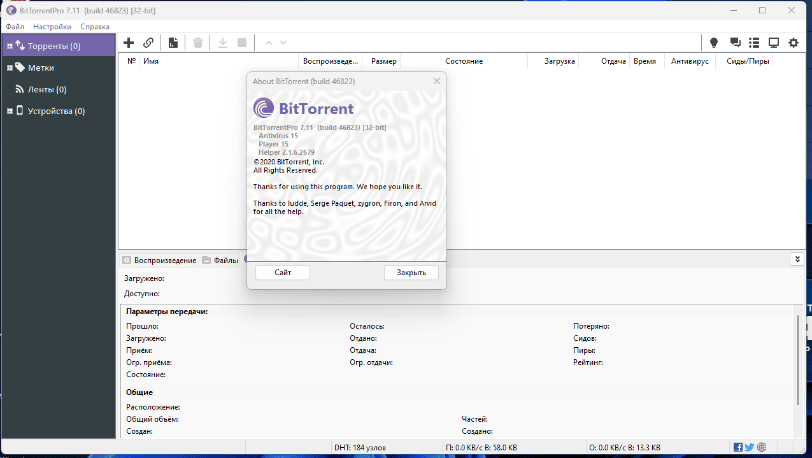Screen dimensions: 812x458
Task: Switch to the Воспроизведение tab
Action: (x=159, y=260)
